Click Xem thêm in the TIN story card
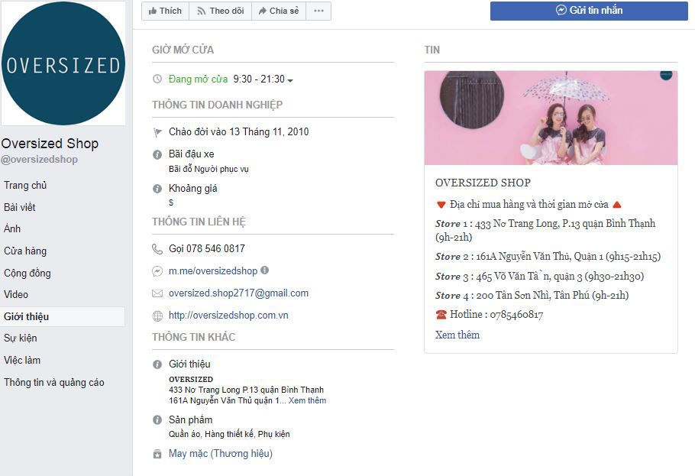This screenshot has width=695, height=476. (457, 335)
